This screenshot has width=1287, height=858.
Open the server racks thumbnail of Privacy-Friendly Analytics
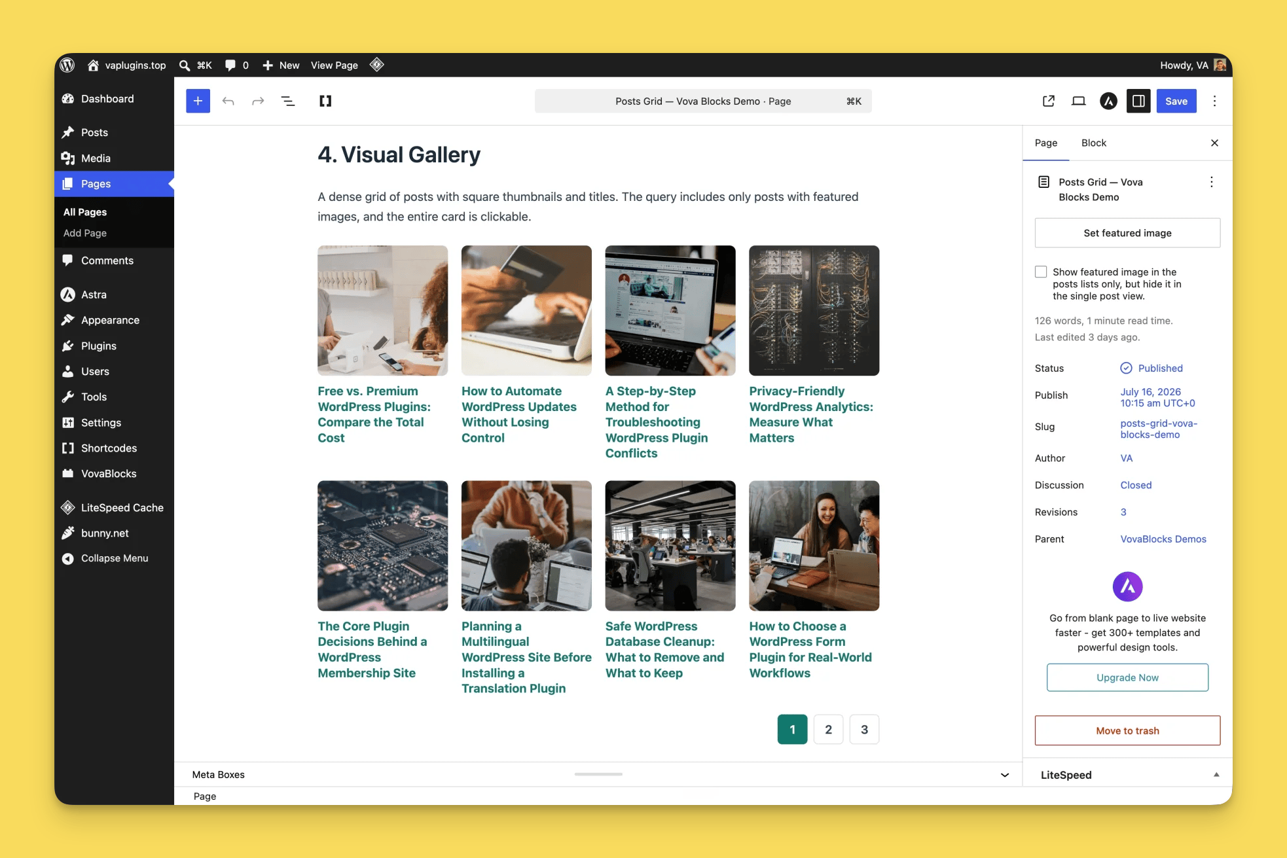click(x=814, y=310)
